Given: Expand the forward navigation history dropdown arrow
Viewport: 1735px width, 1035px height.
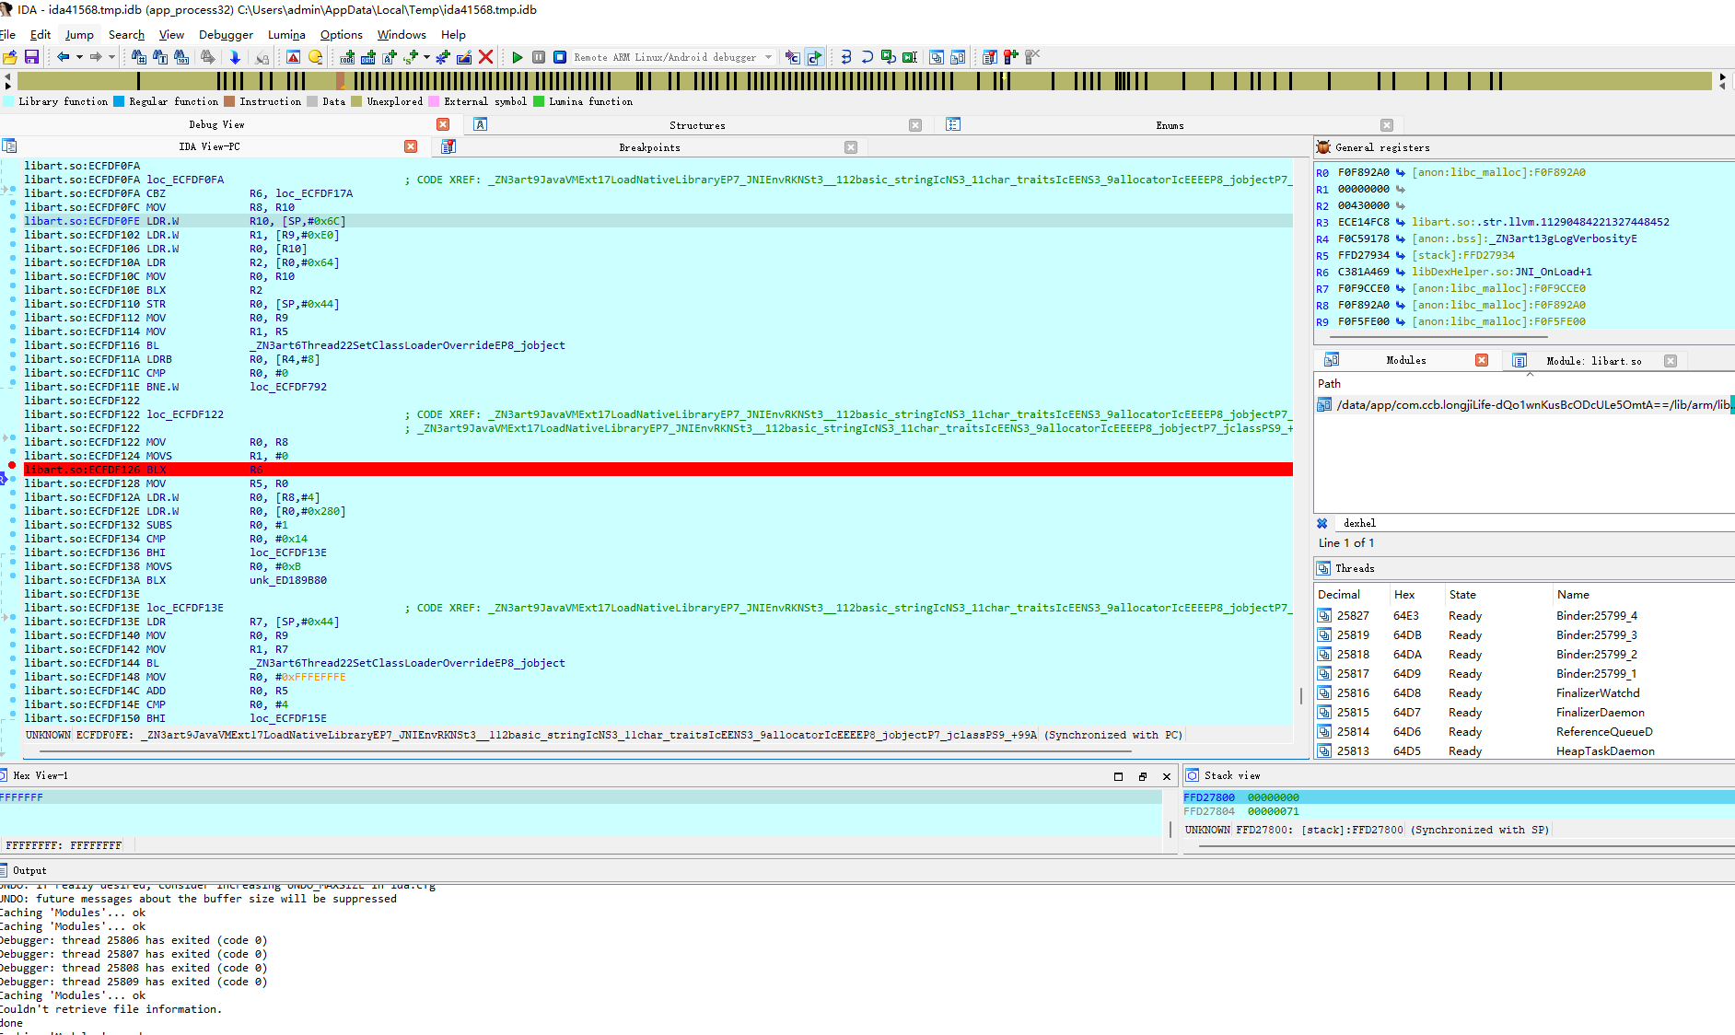Looking at the screenshot, I should pyautogui.click(x=111, y=57).
